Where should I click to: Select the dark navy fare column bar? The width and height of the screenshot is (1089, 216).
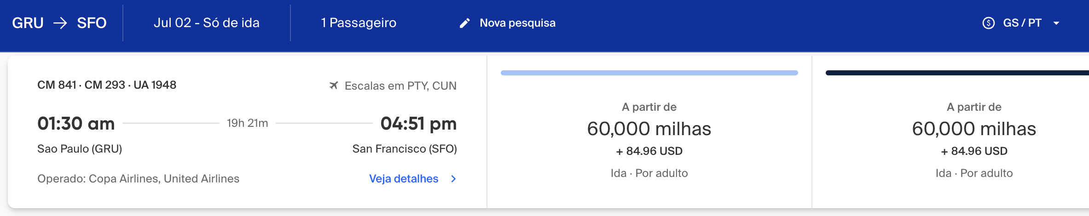coord(957,73)
